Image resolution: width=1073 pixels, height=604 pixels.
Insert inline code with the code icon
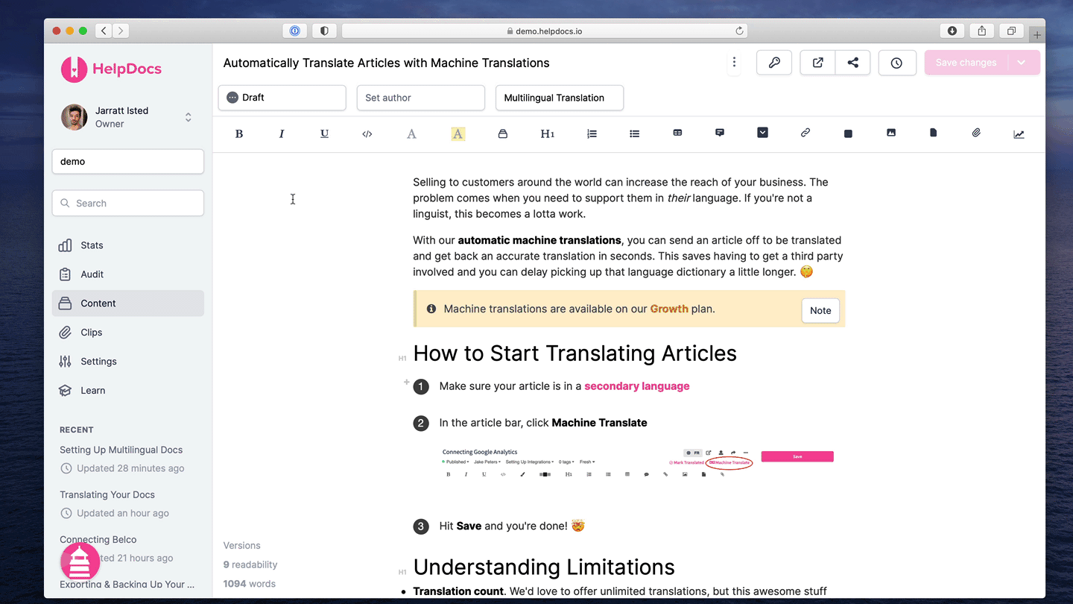click(x=367, y=134)
